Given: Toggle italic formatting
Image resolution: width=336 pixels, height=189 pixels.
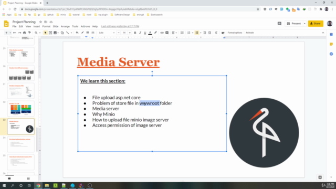Looking at the screenshot, I should 140,33.
